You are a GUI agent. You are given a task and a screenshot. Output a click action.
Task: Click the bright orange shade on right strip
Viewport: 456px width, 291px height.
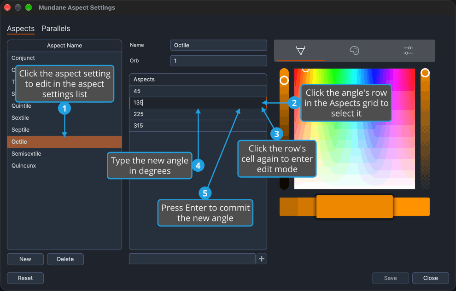411,207
